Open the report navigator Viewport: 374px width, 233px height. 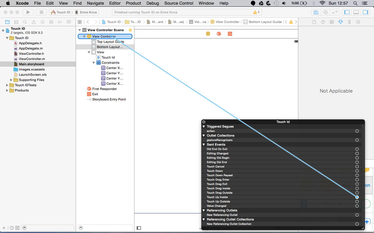[x=69, y=22]
